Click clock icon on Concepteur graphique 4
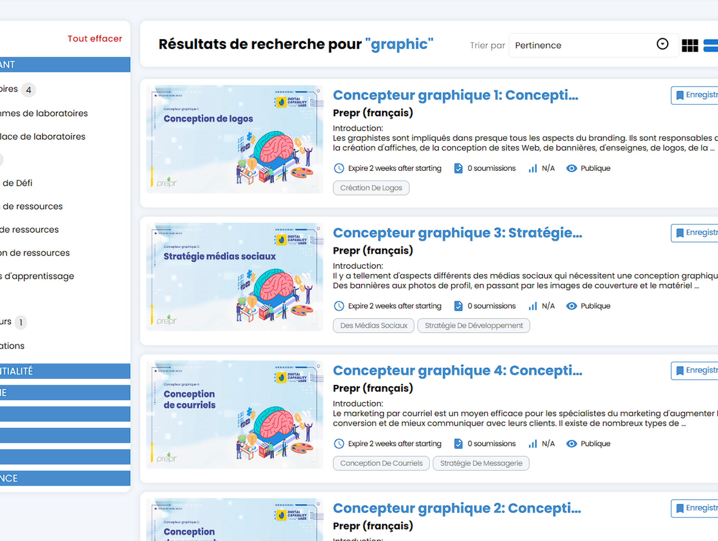This screenshot has height=541, width=718. (x=339, y=443)
